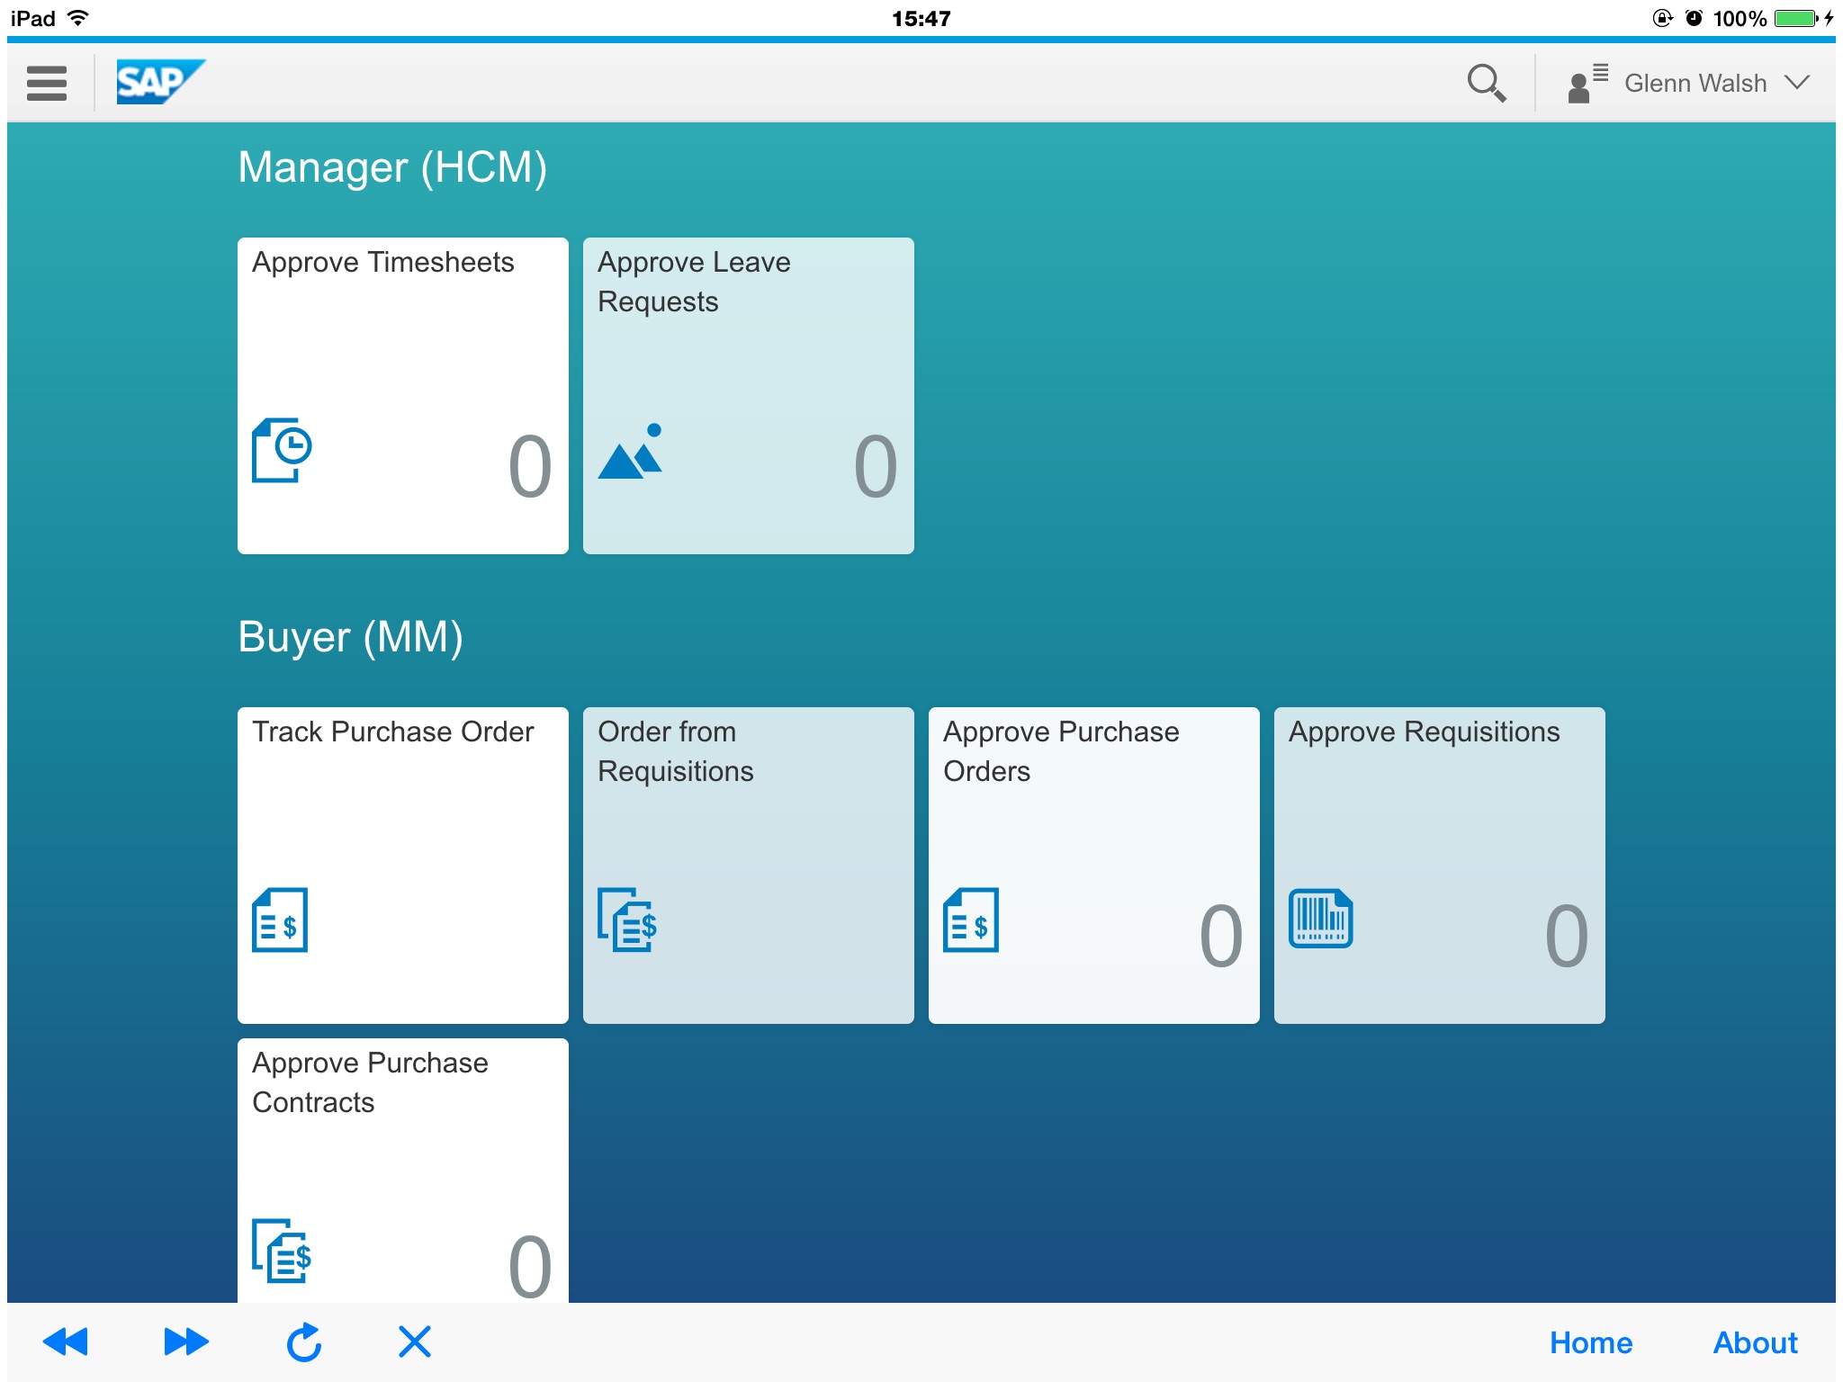Open Approve Requisitions barcode icon

[1320, 919]
